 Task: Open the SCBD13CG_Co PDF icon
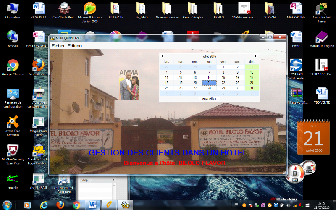tap(322, 68)
